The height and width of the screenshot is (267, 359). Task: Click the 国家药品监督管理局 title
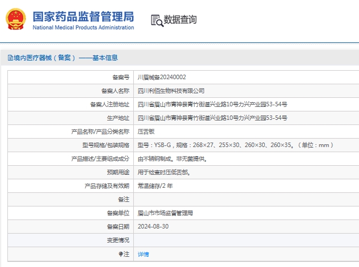(x=83, y=16)
